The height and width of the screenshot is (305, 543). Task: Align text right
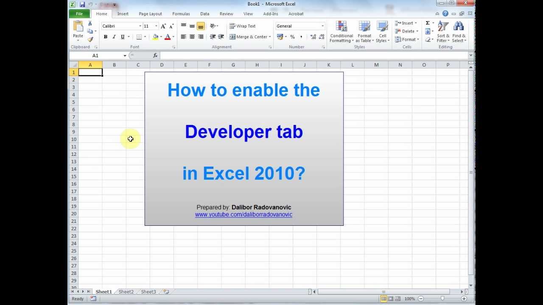click(201, 37)
